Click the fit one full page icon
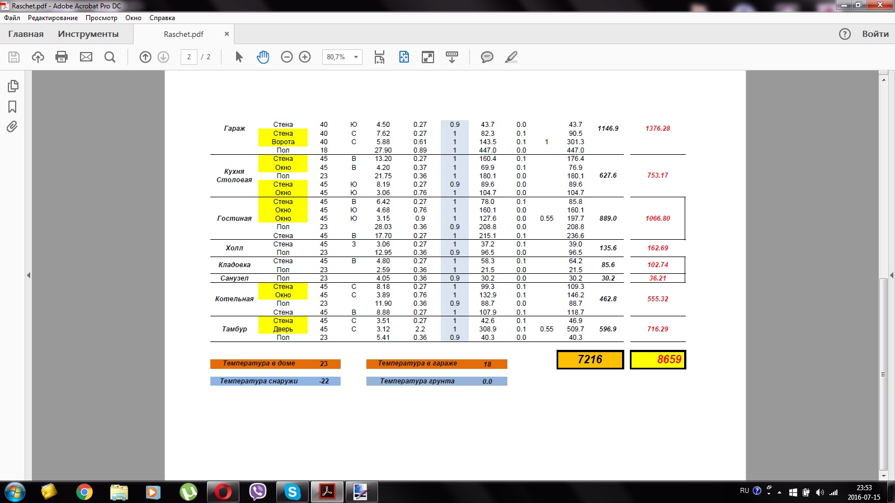The height and width of the screenshot is (503, 895). (404, 57)
